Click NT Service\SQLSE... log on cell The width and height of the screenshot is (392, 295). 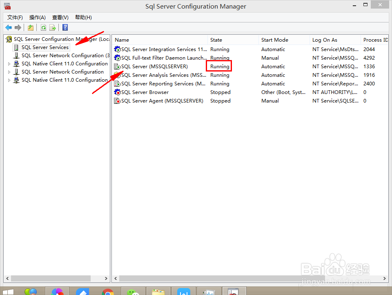(x=335, y=101)
